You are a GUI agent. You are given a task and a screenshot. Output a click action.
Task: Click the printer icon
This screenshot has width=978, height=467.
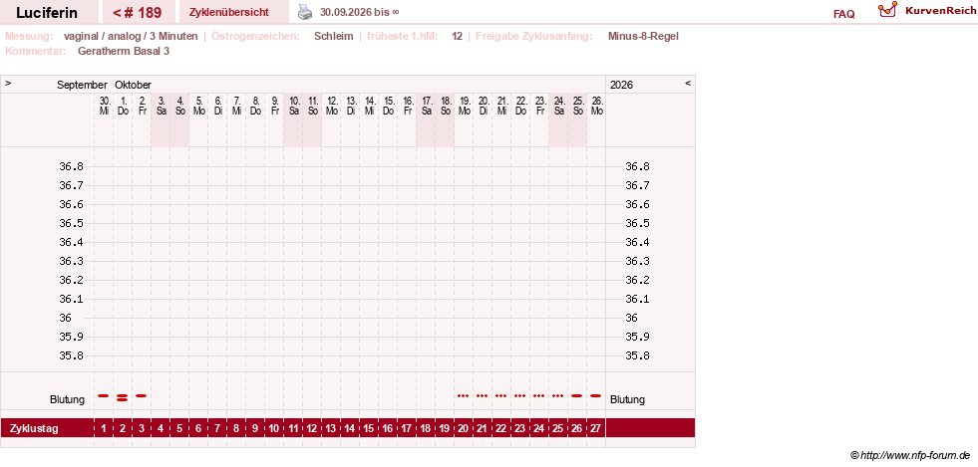(x=304, y=12)
